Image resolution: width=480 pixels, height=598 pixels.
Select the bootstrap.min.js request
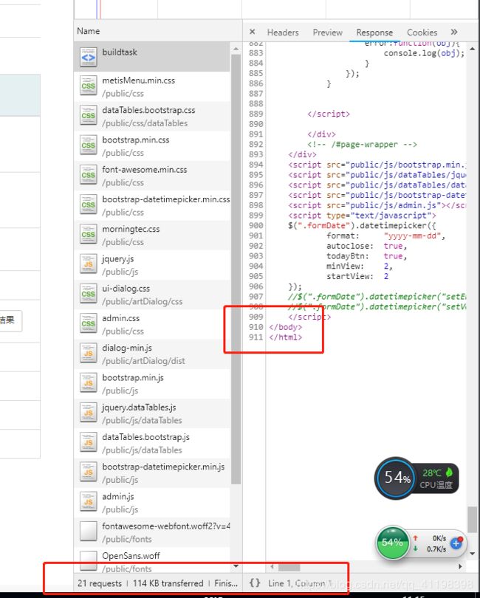tap(152, 384)
